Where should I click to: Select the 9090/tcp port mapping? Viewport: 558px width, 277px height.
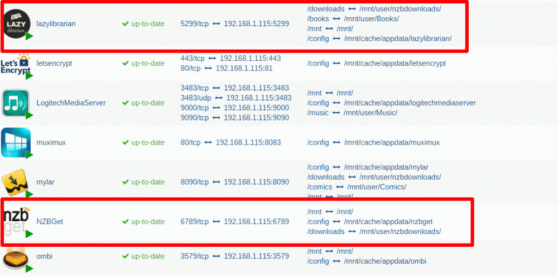[x=234, y=117]
